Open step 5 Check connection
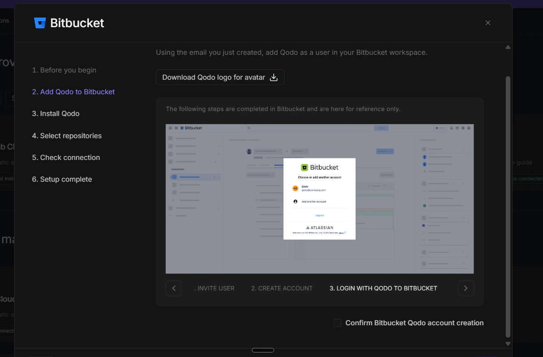 pyautogui.click(x=66, y=158)
